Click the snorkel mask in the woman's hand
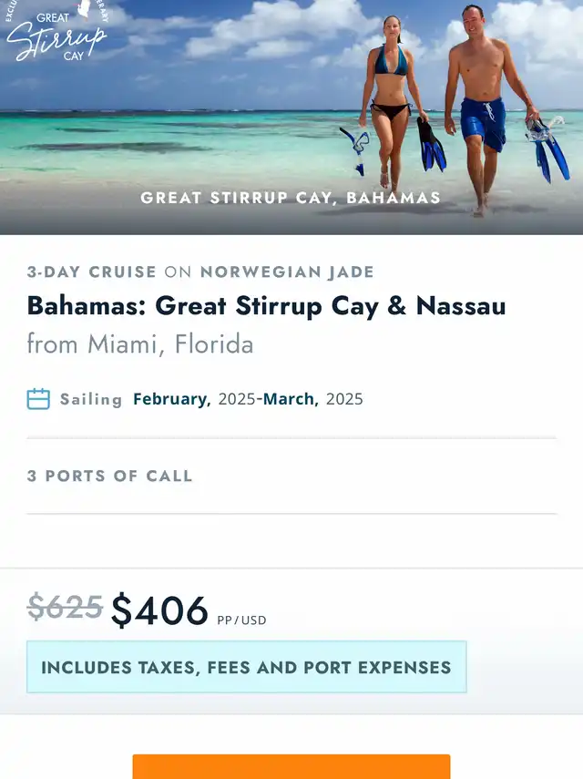 356,150
